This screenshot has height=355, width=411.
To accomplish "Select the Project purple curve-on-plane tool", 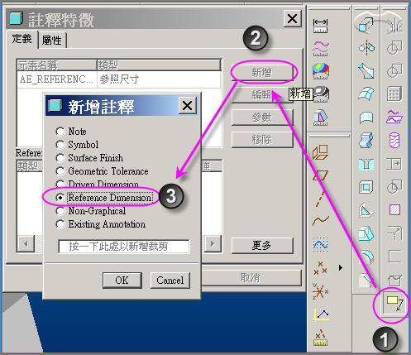I will click(x=394, y=117).
